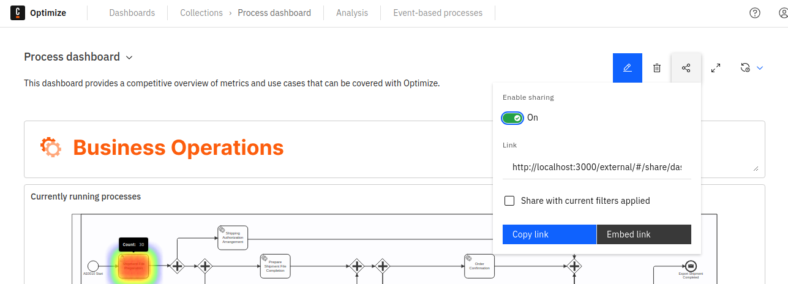Check Share with current filters applied
788x284 pixels.
pyautogui.click(x=509, y=201)
